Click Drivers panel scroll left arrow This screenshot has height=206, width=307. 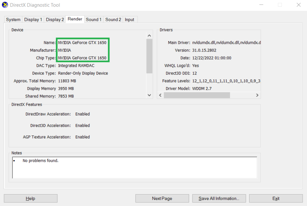(161, 95)
